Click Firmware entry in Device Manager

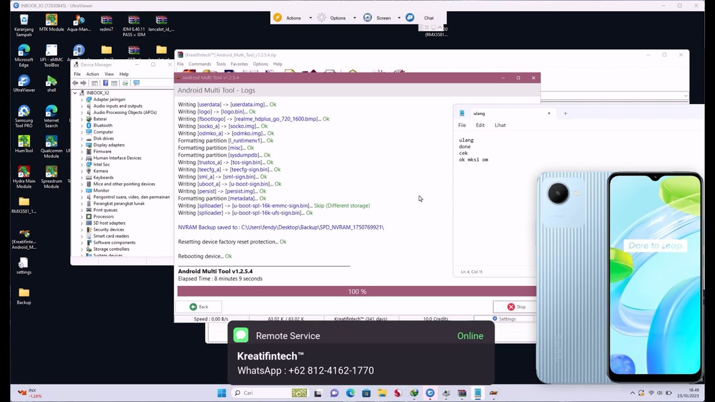tap(102, 151)
